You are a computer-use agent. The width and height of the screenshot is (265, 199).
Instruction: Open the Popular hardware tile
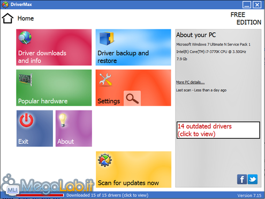(x=54, y=88)
